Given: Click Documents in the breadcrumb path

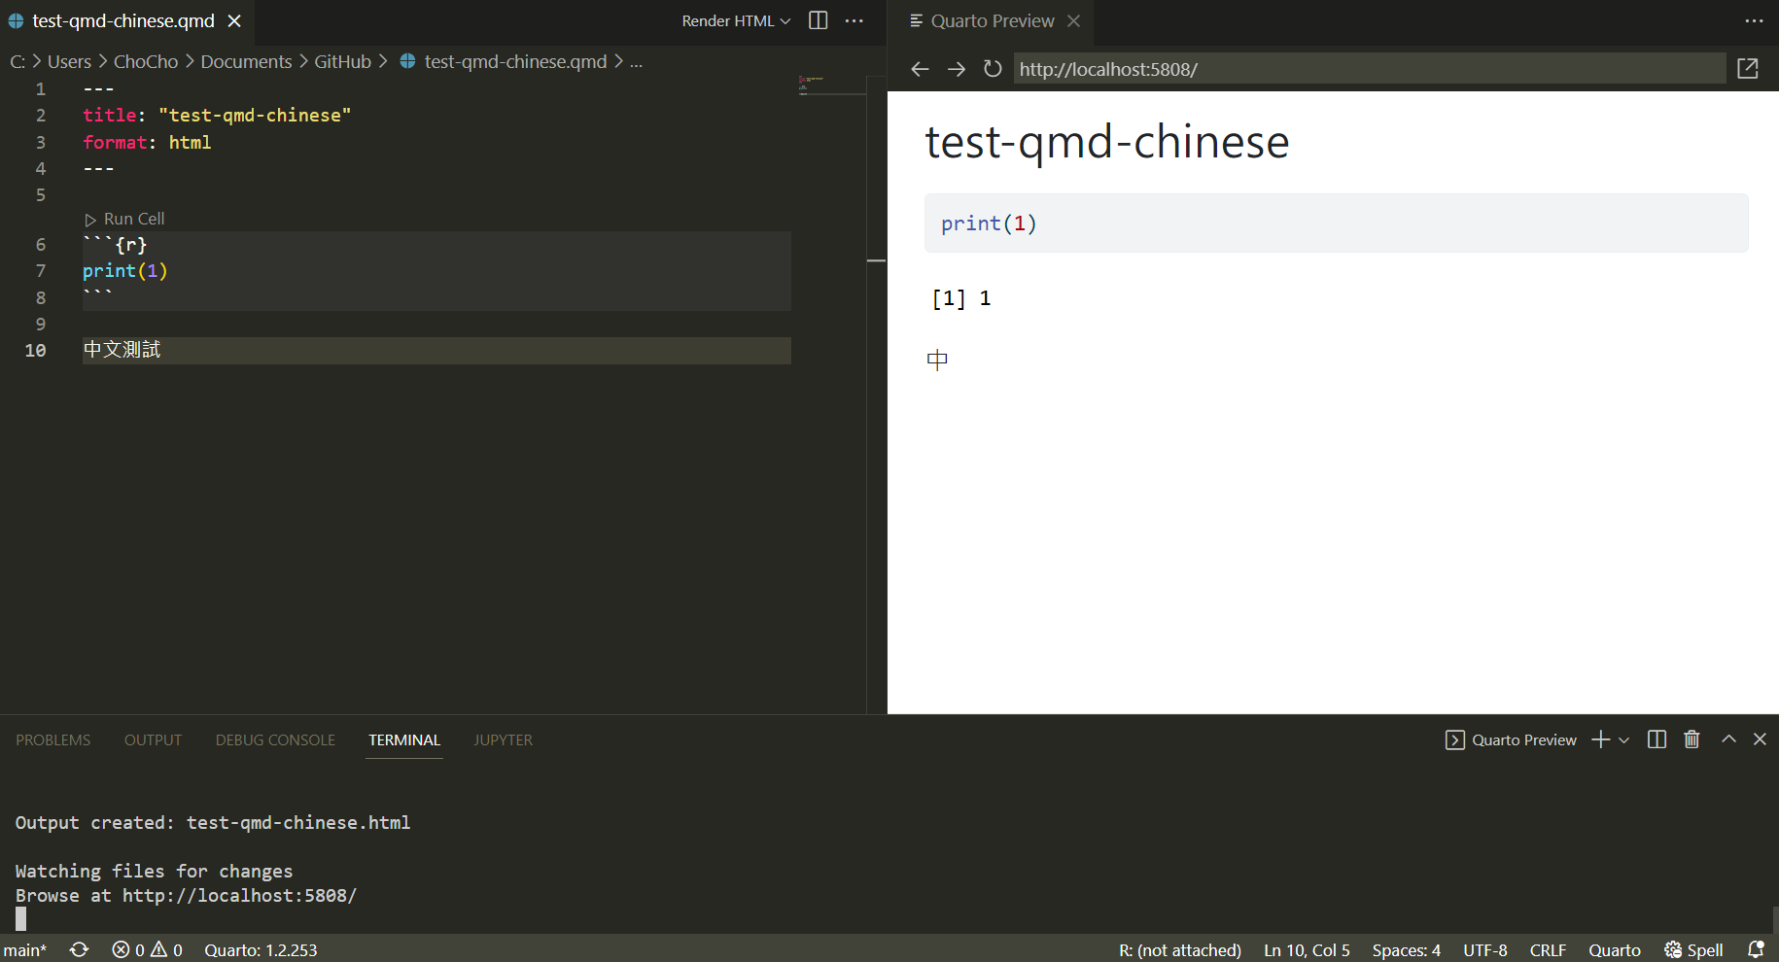Looking at the screenshot, I should tap(246, 61).
